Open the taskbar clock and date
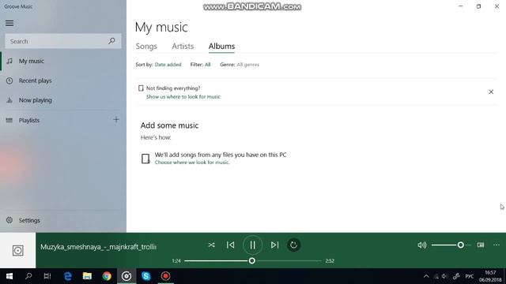The image size is (506, 284). tap(490, 276)
